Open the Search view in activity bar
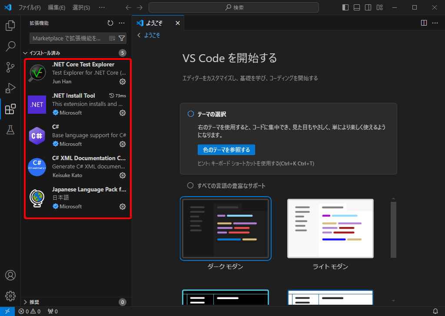The width and height of the screenshot is (445, 316). pos(10,46)
